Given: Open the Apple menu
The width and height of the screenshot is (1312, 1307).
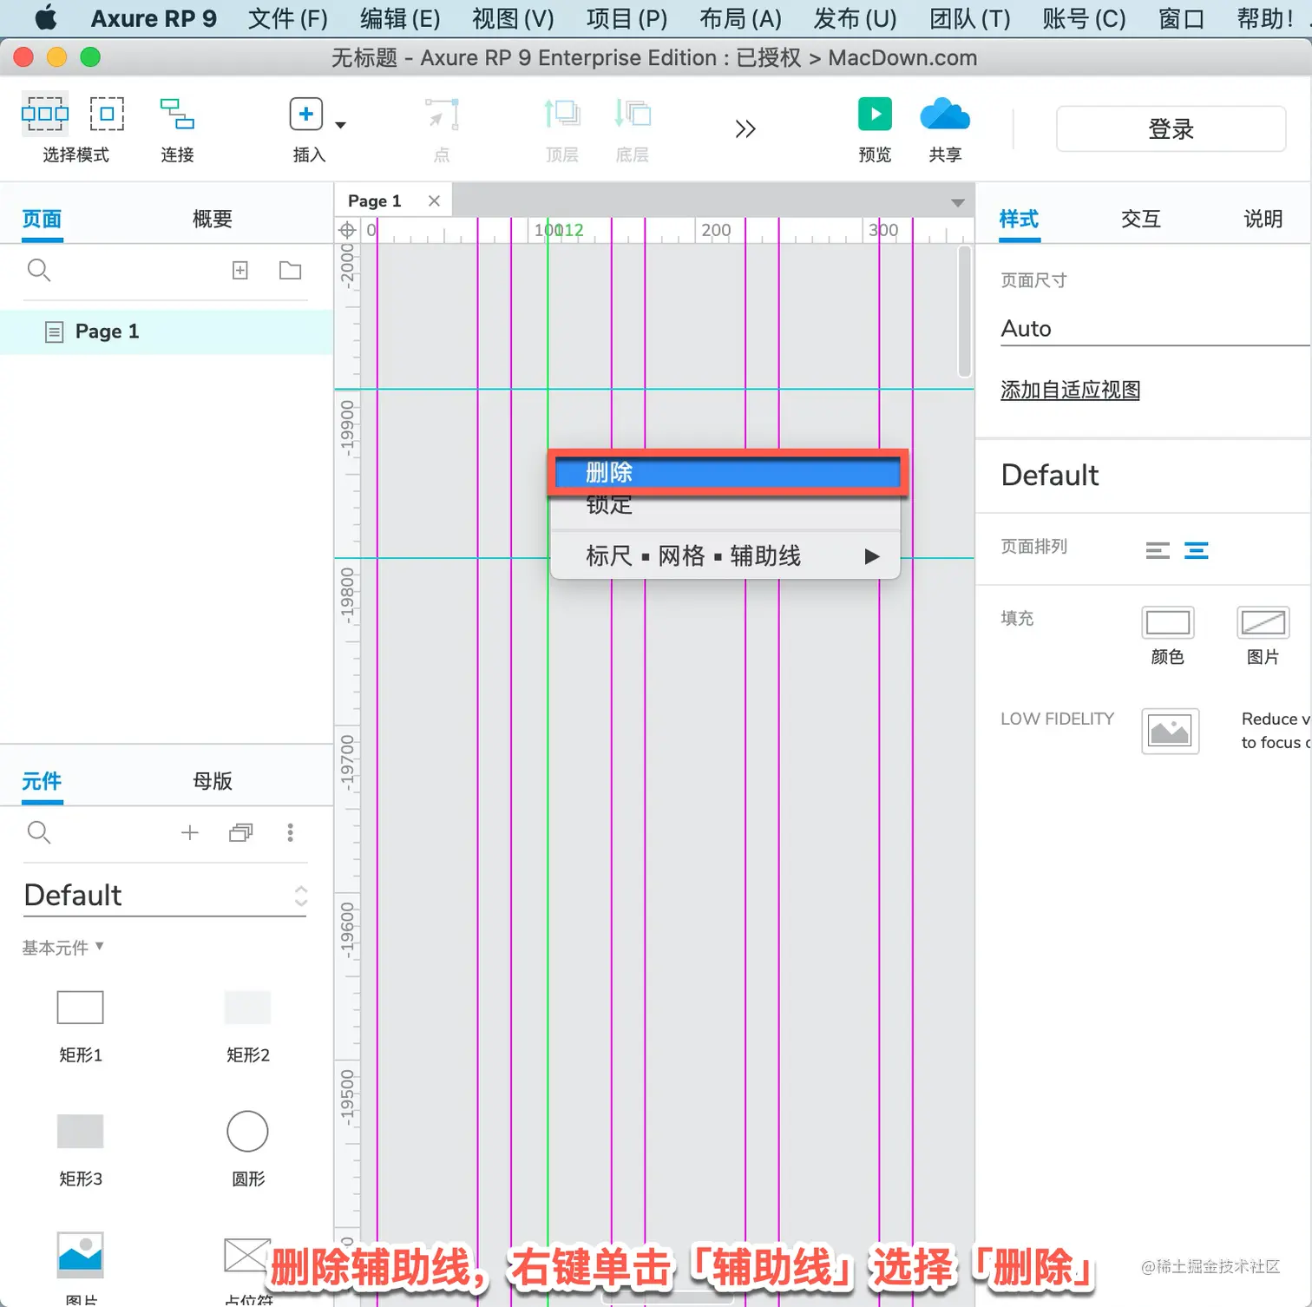Looking at the screenshot, I should coord(46,18).
